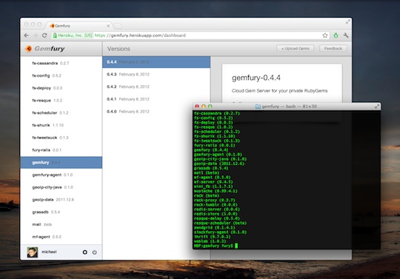The width and height of the screenshot is (400, 279).
Task: Click terminal line 'fs-cassandra (0.2.7)'
Action: [217, 113]
